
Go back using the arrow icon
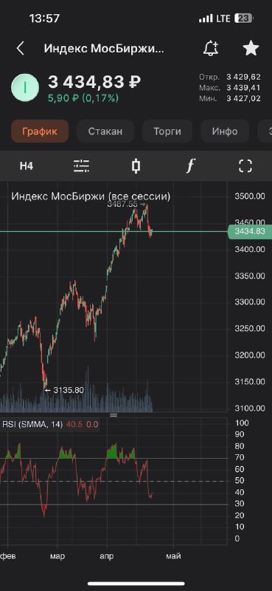click(21, 49)
